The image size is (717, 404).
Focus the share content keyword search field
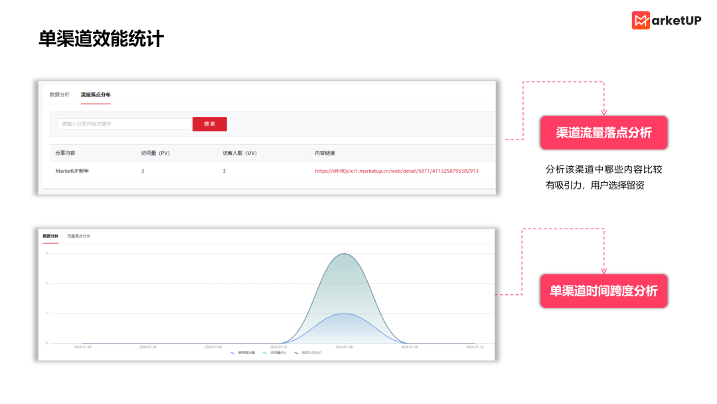click(x=124, y=124)
